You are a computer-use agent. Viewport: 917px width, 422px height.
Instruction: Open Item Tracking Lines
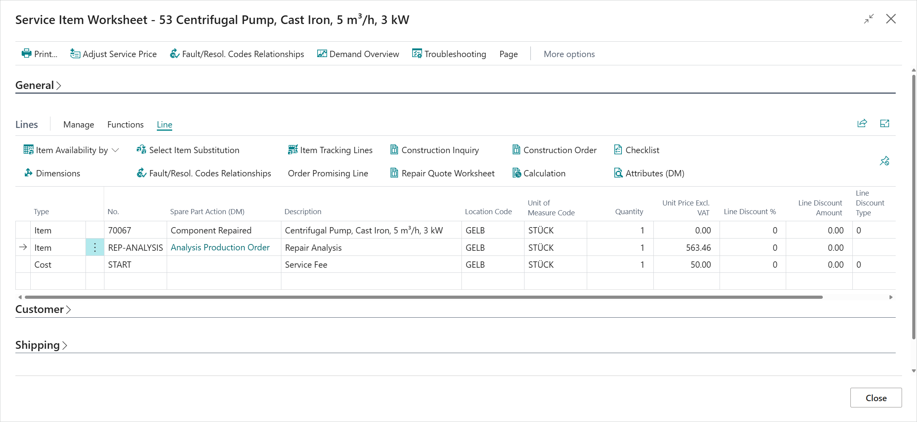click(330, 150)
